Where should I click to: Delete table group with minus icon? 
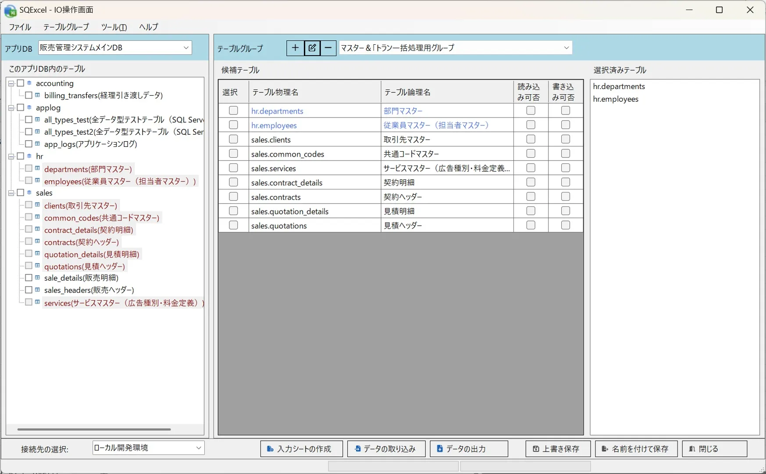point(328,48)
